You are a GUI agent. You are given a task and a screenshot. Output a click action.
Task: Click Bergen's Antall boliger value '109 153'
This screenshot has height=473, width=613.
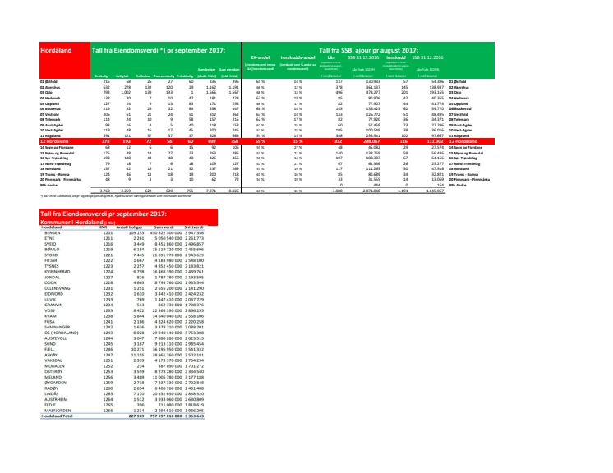pyautogui.click(x=136, y=232)
